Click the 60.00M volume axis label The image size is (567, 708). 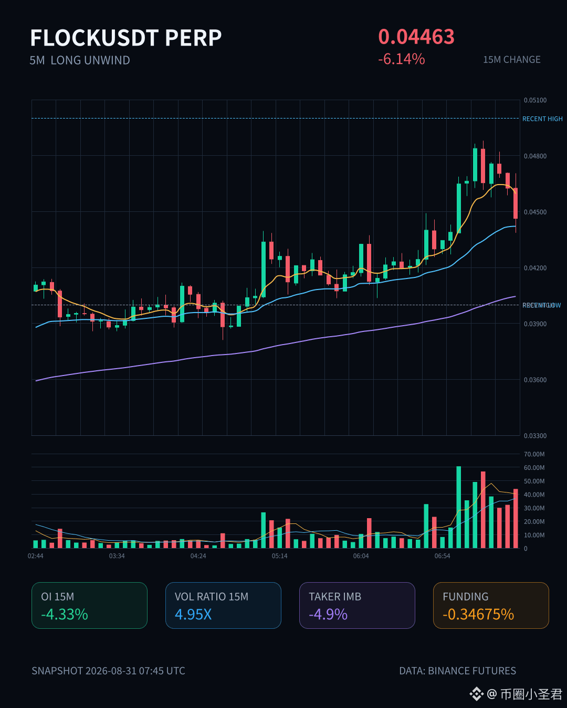534,468
